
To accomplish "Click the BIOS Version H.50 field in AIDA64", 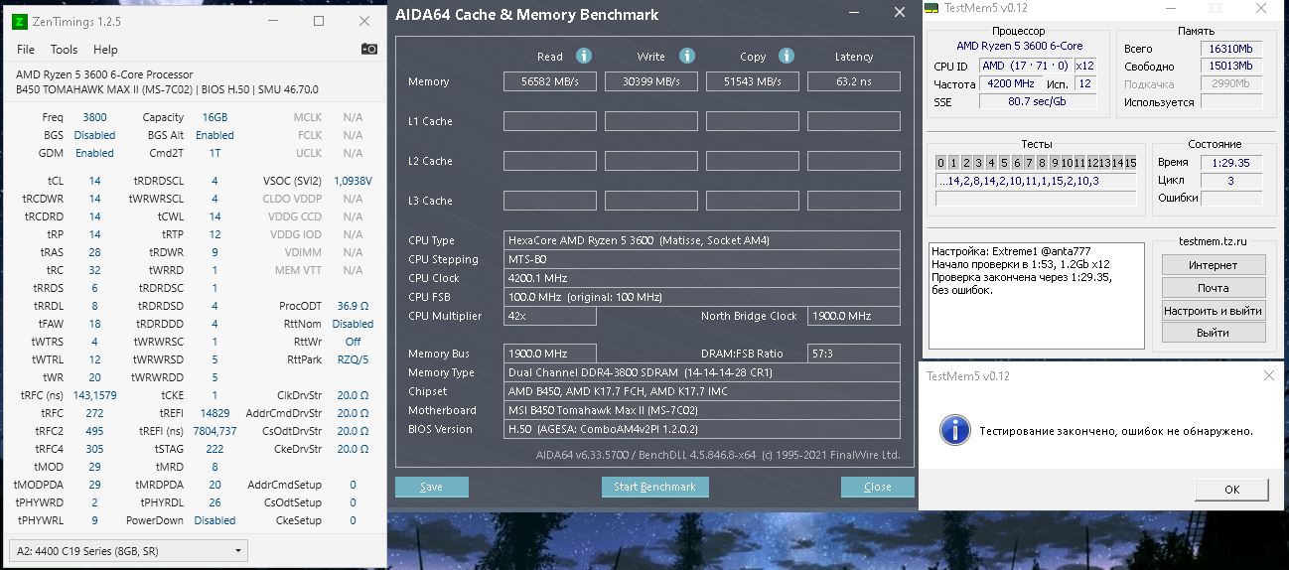I will tap(702, 429).
